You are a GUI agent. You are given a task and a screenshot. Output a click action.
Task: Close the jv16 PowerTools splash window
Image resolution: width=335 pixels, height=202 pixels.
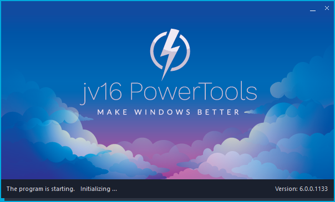(327, 8)
